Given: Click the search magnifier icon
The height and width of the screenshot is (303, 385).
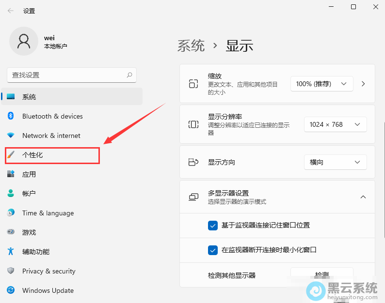Looking at the screenshot, I should click(129, 75).
